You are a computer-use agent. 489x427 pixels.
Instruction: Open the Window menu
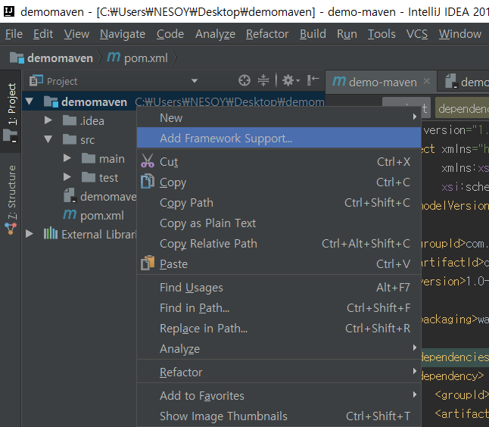click(460, 33)
